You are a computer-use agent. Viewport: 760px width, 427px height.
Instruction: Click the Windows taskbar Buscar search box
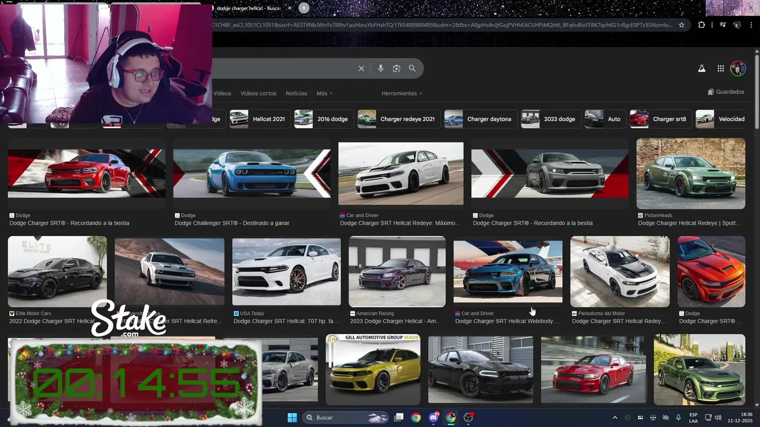coord(345,418)
